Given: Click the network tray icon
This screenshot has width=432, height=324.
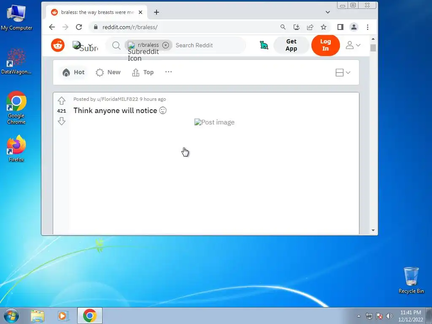Looking at the screenshot, I should 369,316.
